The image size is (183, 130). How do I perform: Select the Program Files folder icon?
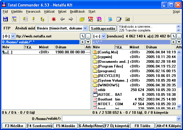tap(95, 66)
